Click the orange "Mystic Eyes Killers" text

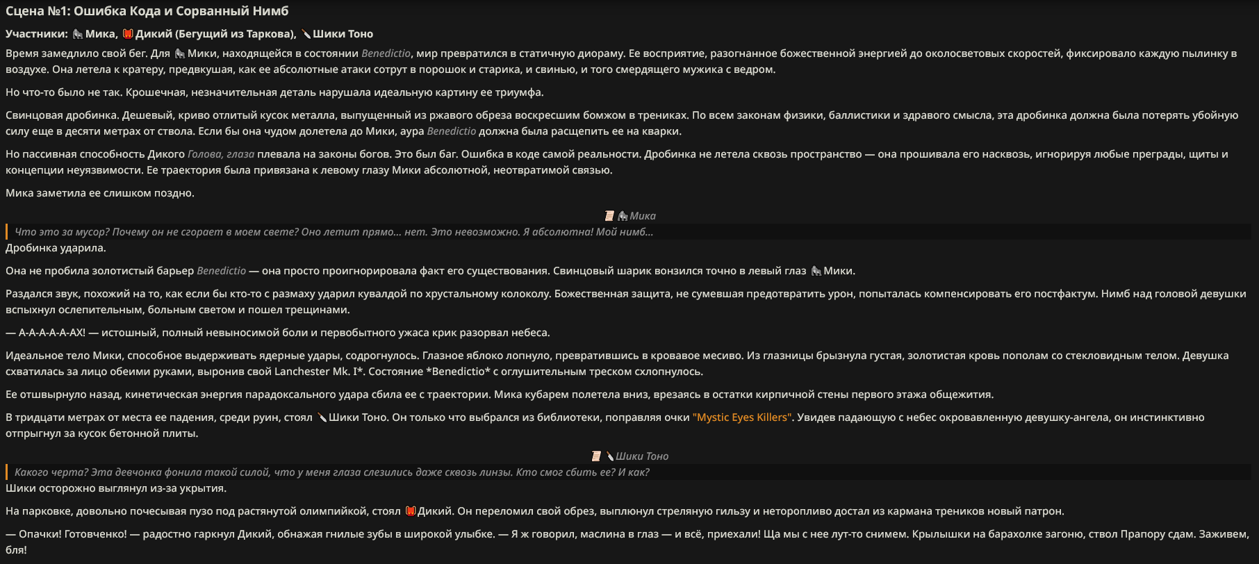pos(742,417)
